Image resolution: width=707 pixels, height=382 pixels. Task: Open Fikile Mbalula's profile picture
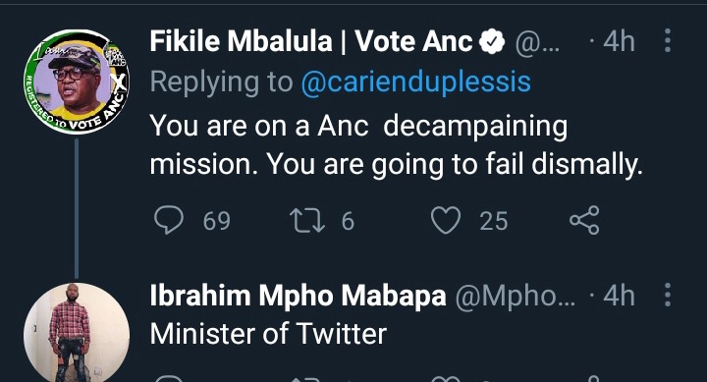pos(77,82)
